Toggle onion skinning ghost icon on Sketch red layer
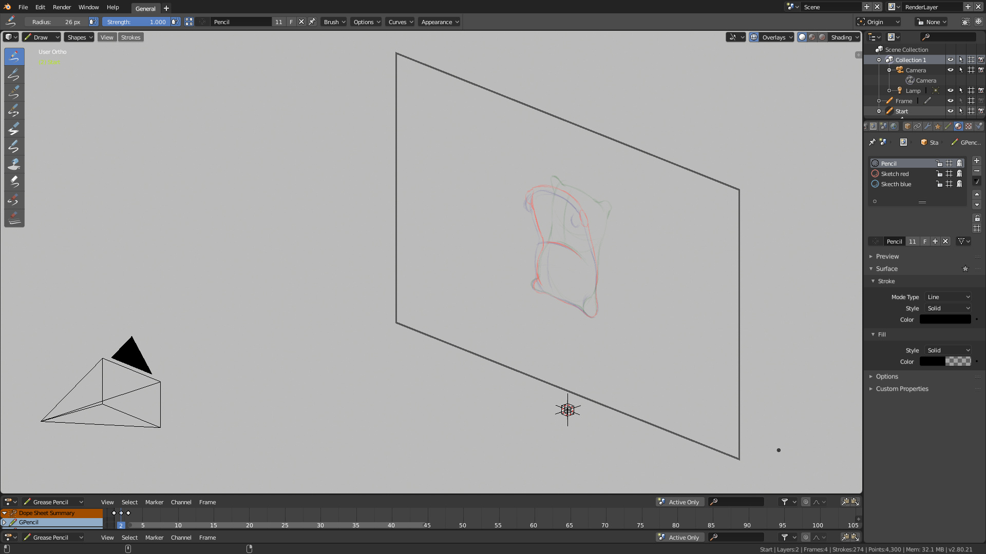This screenshot has height=554, width=986. click(959, 174)
